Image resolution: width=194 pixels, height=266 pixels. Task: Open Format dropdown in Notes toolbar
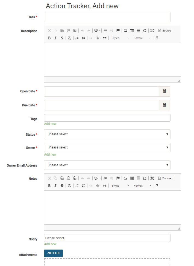pos(142,185)
